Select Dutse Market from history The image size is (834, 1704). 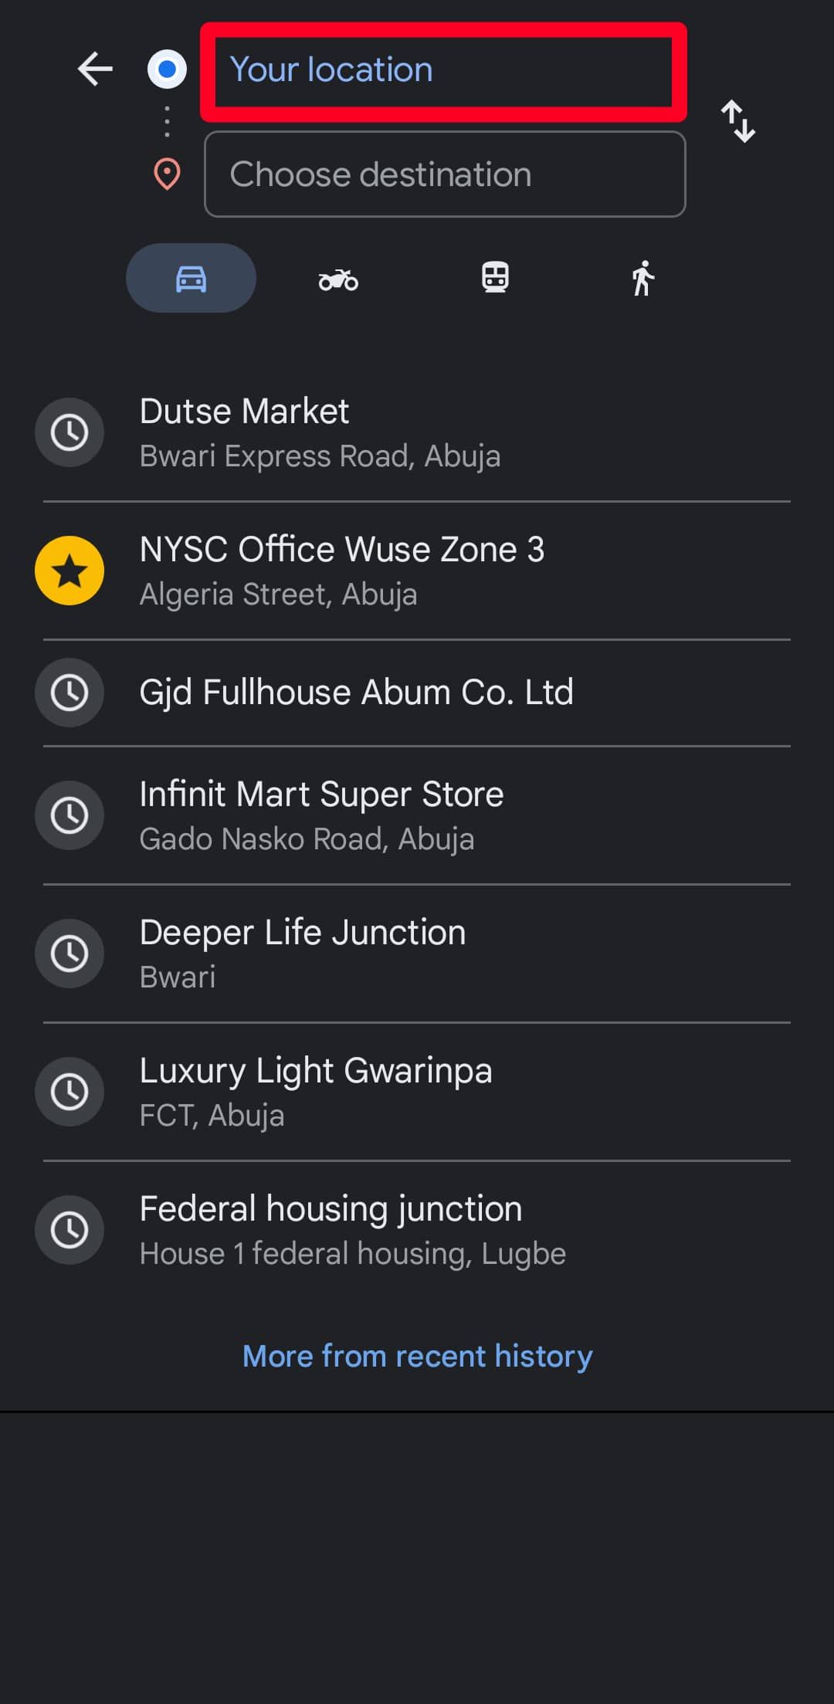click(x=417, y=432)
